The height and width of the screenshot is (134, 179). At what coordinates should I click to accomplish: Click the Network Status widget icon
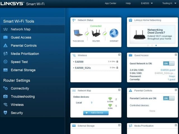pos(74,20)
